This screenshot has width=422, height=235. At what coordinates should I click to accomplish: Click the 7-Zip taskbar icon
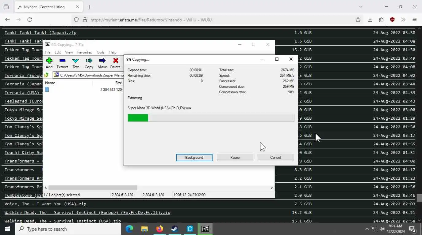coord(205,229)
